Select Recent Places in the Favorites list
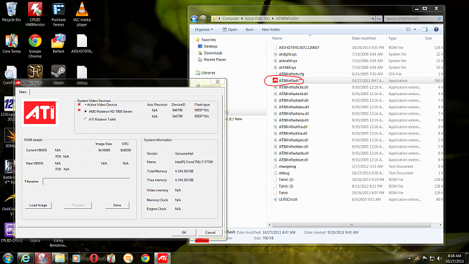 click(214, 59)
